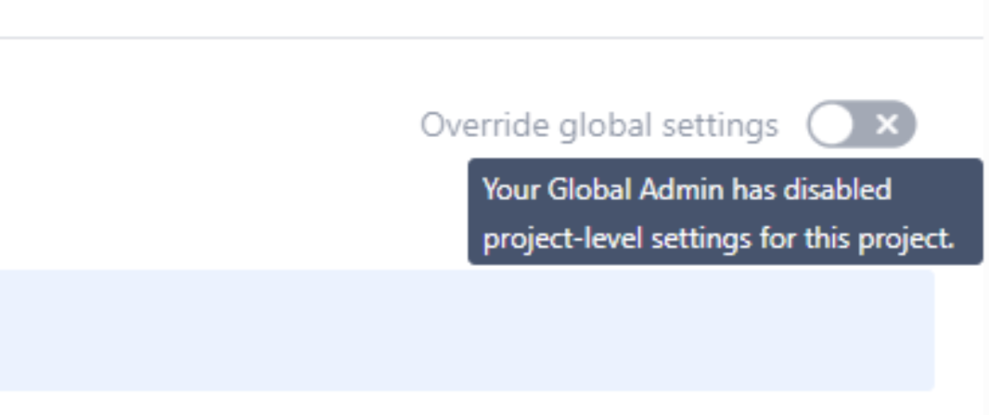The image size is (989, 415).
Task: Click the vertical scrollbar track at right edge
Action: (x=986, y=207)
